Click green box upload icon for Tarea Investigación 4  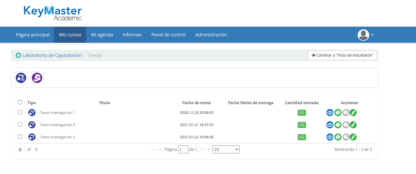[338, 125]
